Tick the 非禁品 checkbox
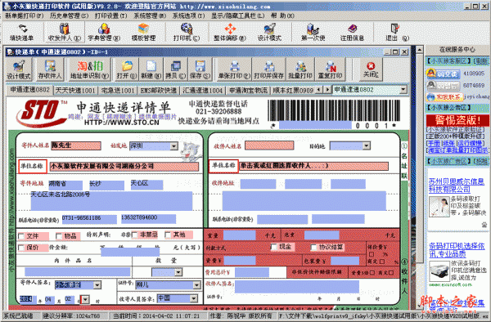 pyautogui.click(x=135, y=235)
